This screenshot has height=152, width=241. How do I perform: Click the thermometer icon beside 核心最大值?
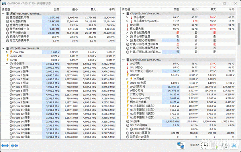pyautogui.click(x=127, y=29)
